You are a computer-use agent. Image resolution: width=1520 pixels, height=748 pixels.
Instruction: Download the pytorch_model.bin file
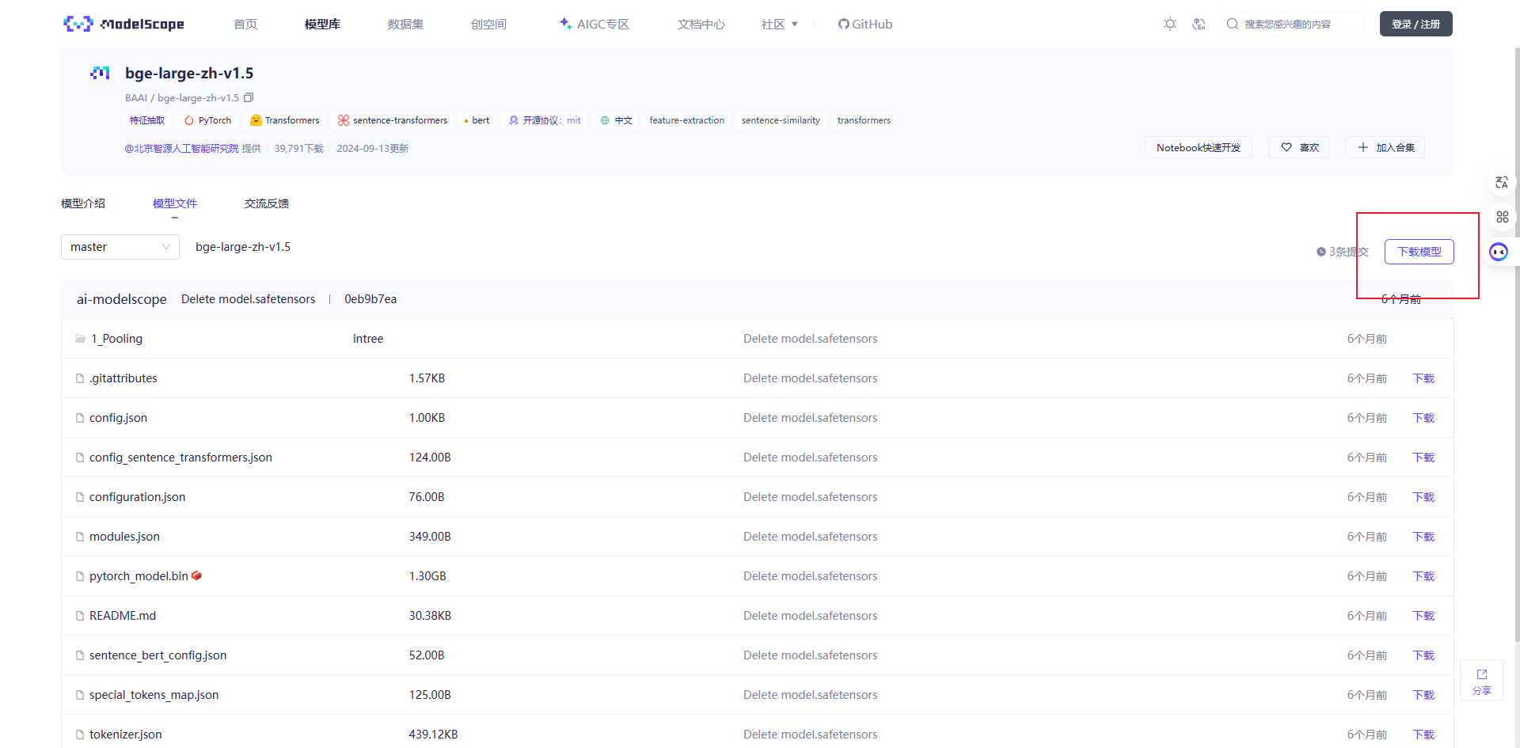1423,576
